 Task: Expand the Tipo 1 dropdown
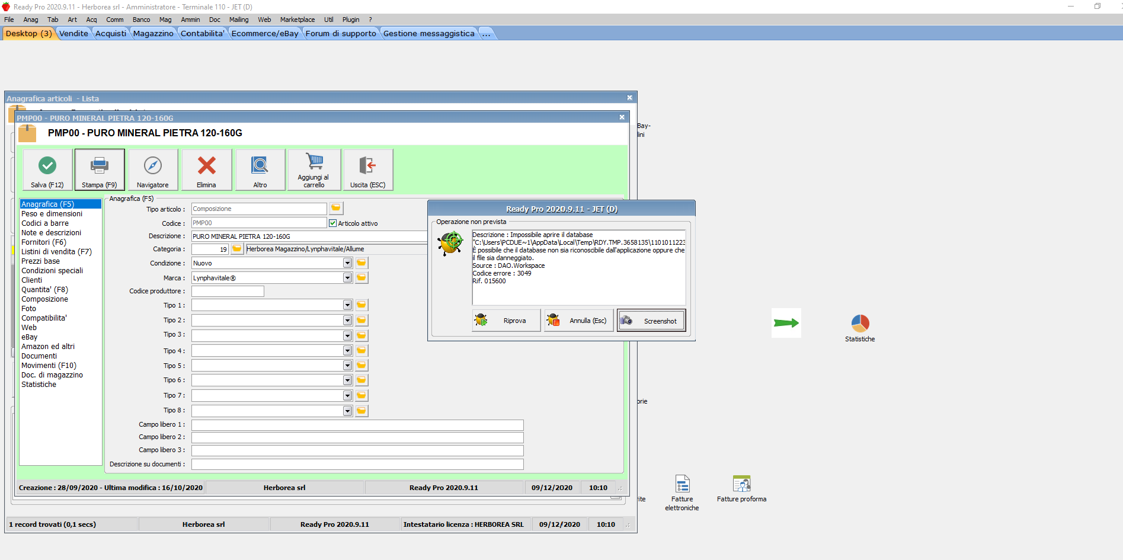tap(347, 305)
